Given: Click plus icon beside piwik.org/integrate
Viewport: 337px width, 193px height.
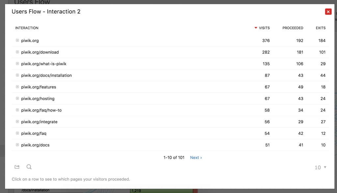Looking at the screenshot, I should click(x=17, y=122).
